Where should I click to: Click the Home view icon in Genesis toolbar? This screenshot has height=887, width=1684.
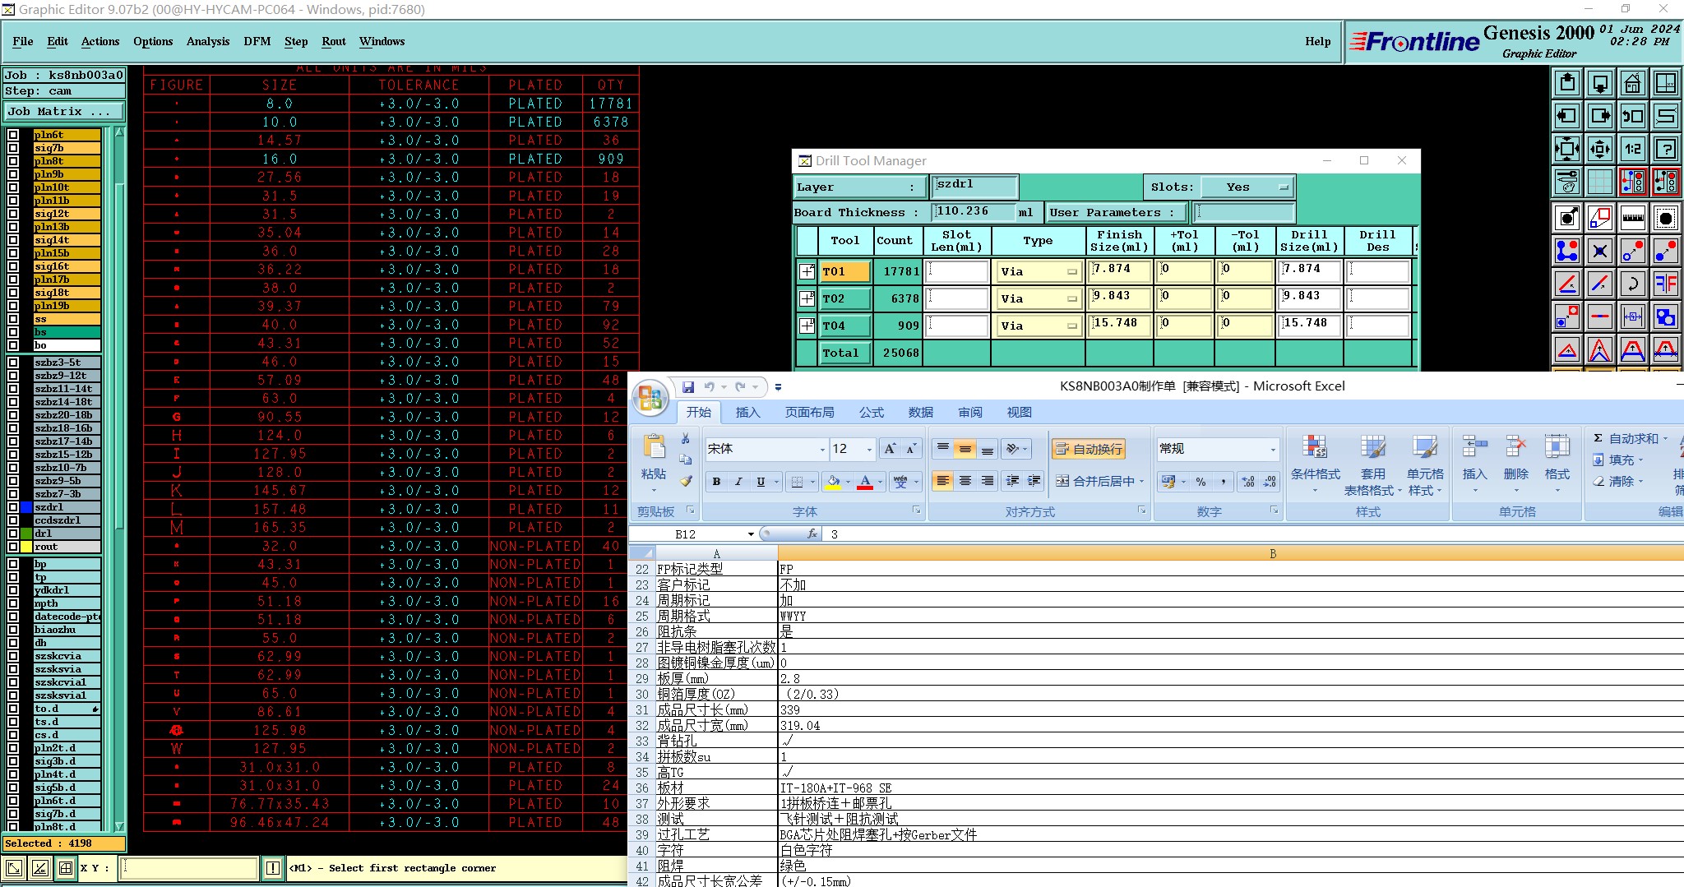coord(1632,83)
